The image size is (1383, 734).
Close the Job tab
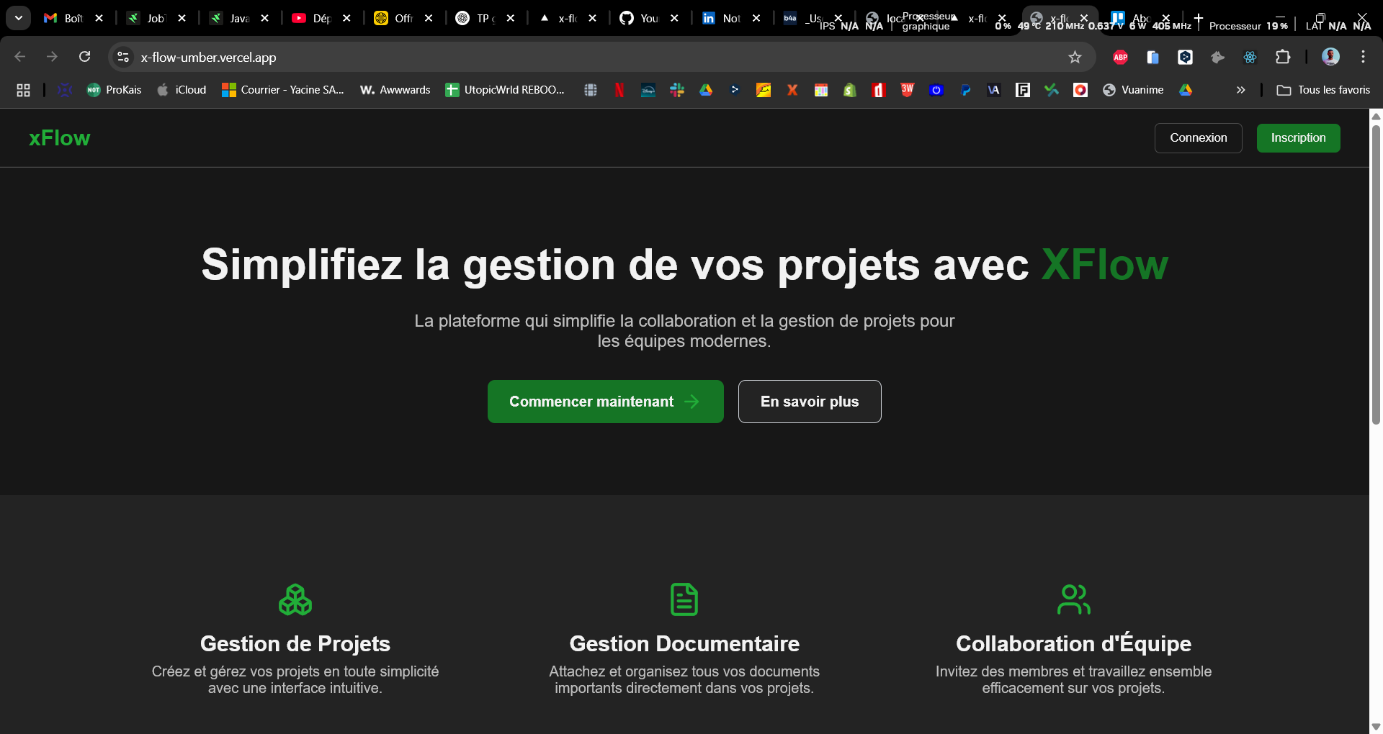[182, 18]
